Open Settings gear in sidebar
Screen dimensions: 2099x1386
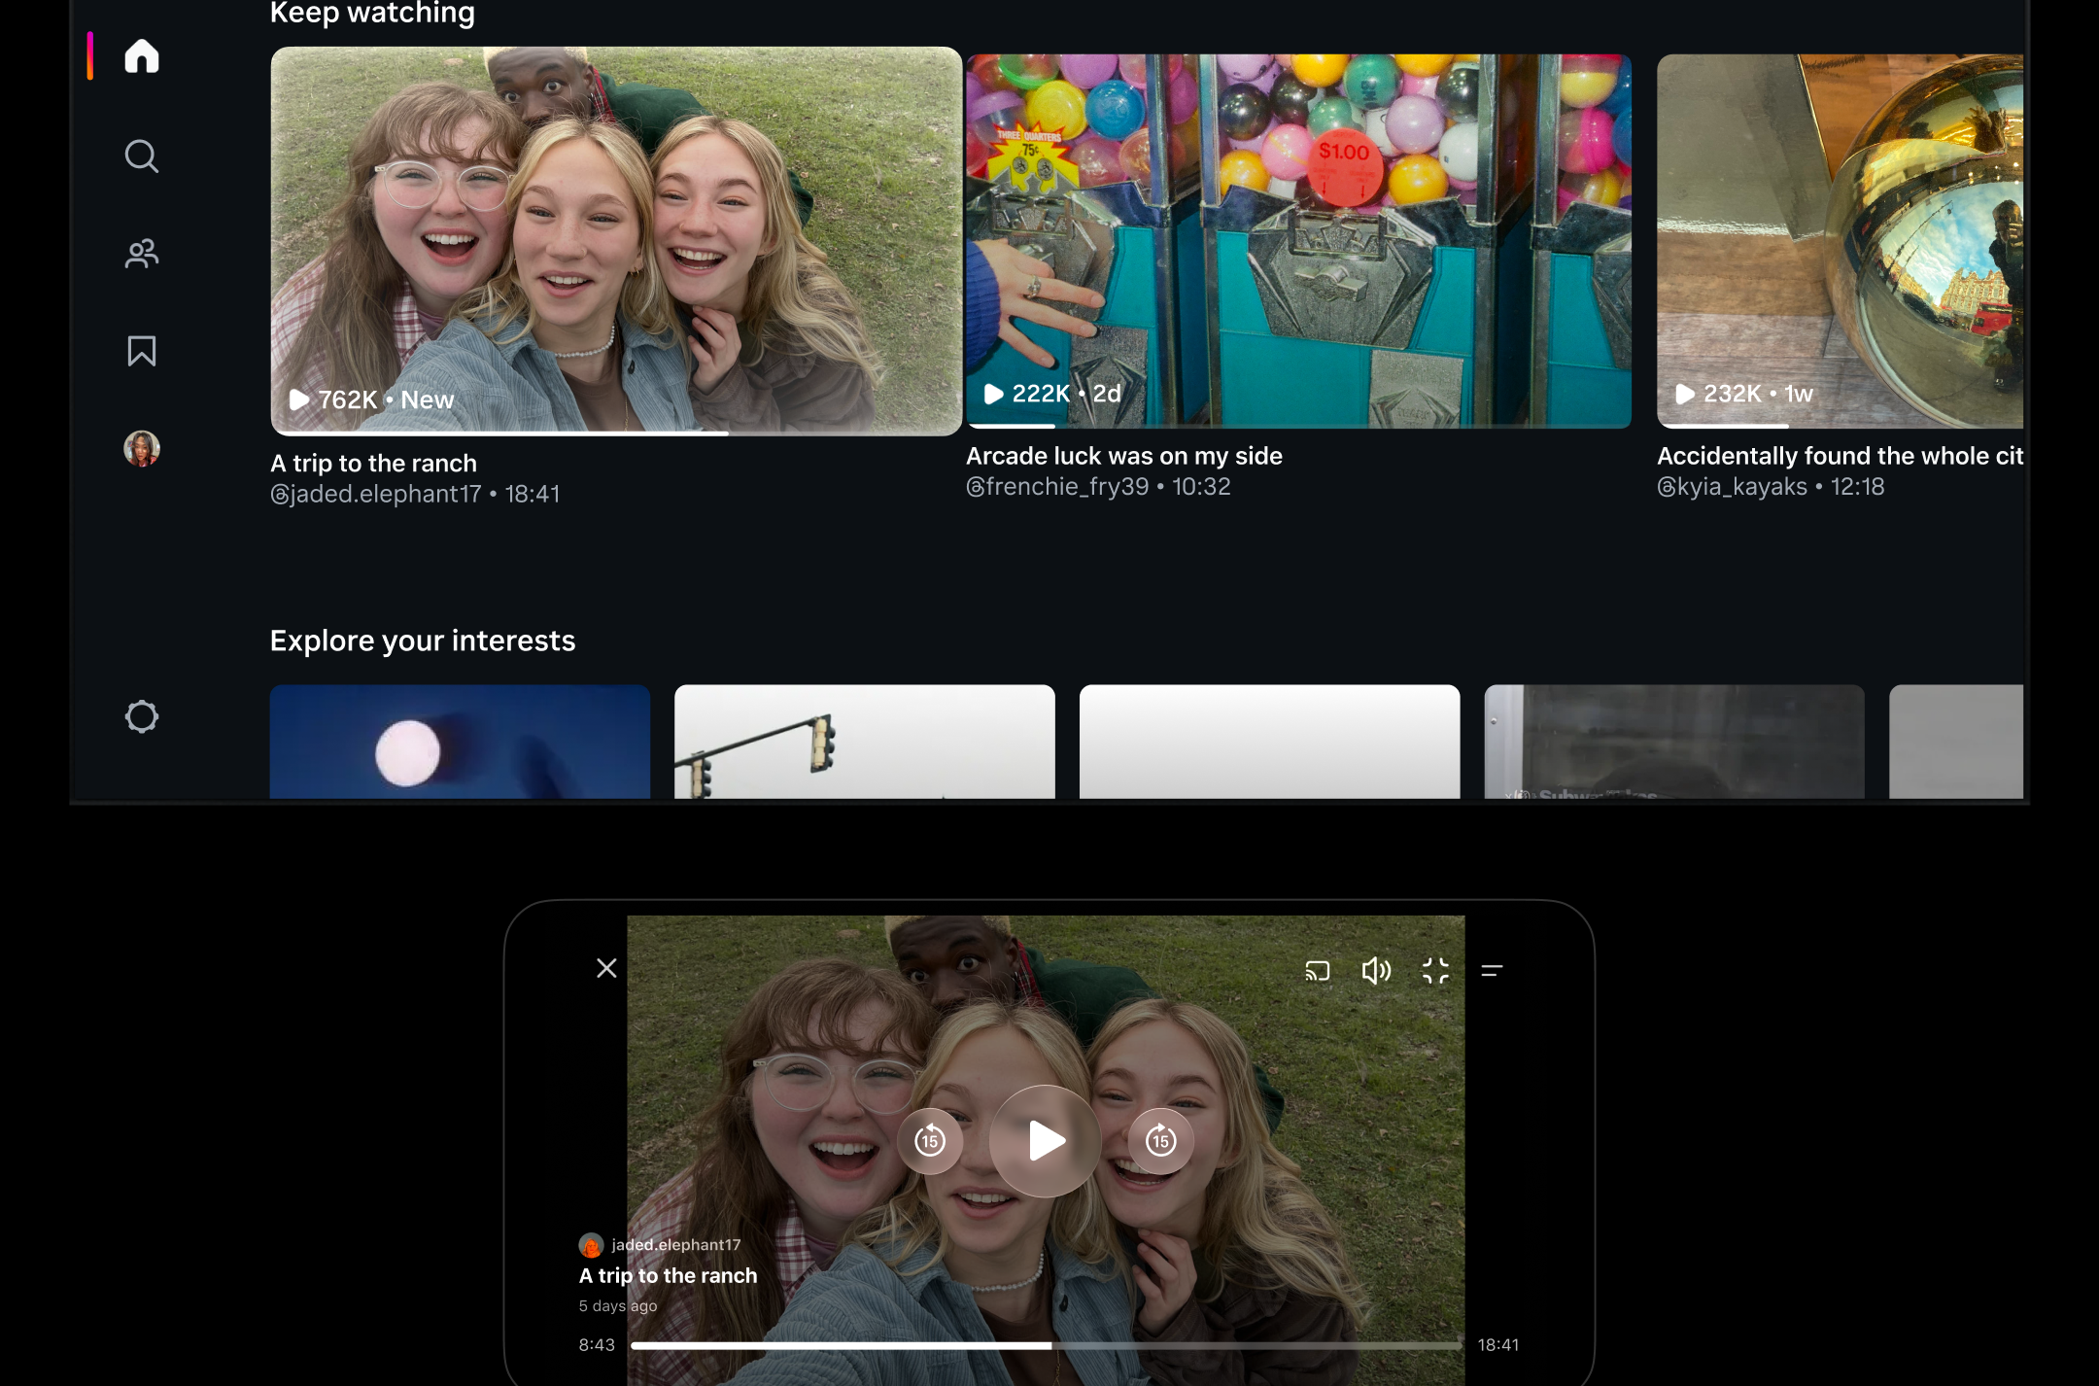[x=142, y=716]
